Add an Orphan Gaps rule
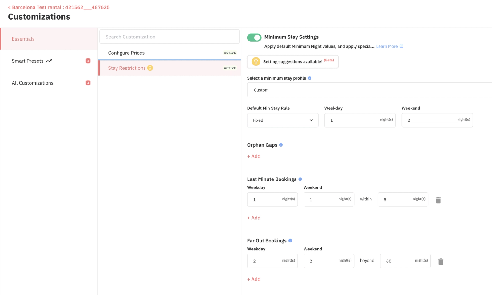This screenshot has height=295, width=492. point(254,156)
